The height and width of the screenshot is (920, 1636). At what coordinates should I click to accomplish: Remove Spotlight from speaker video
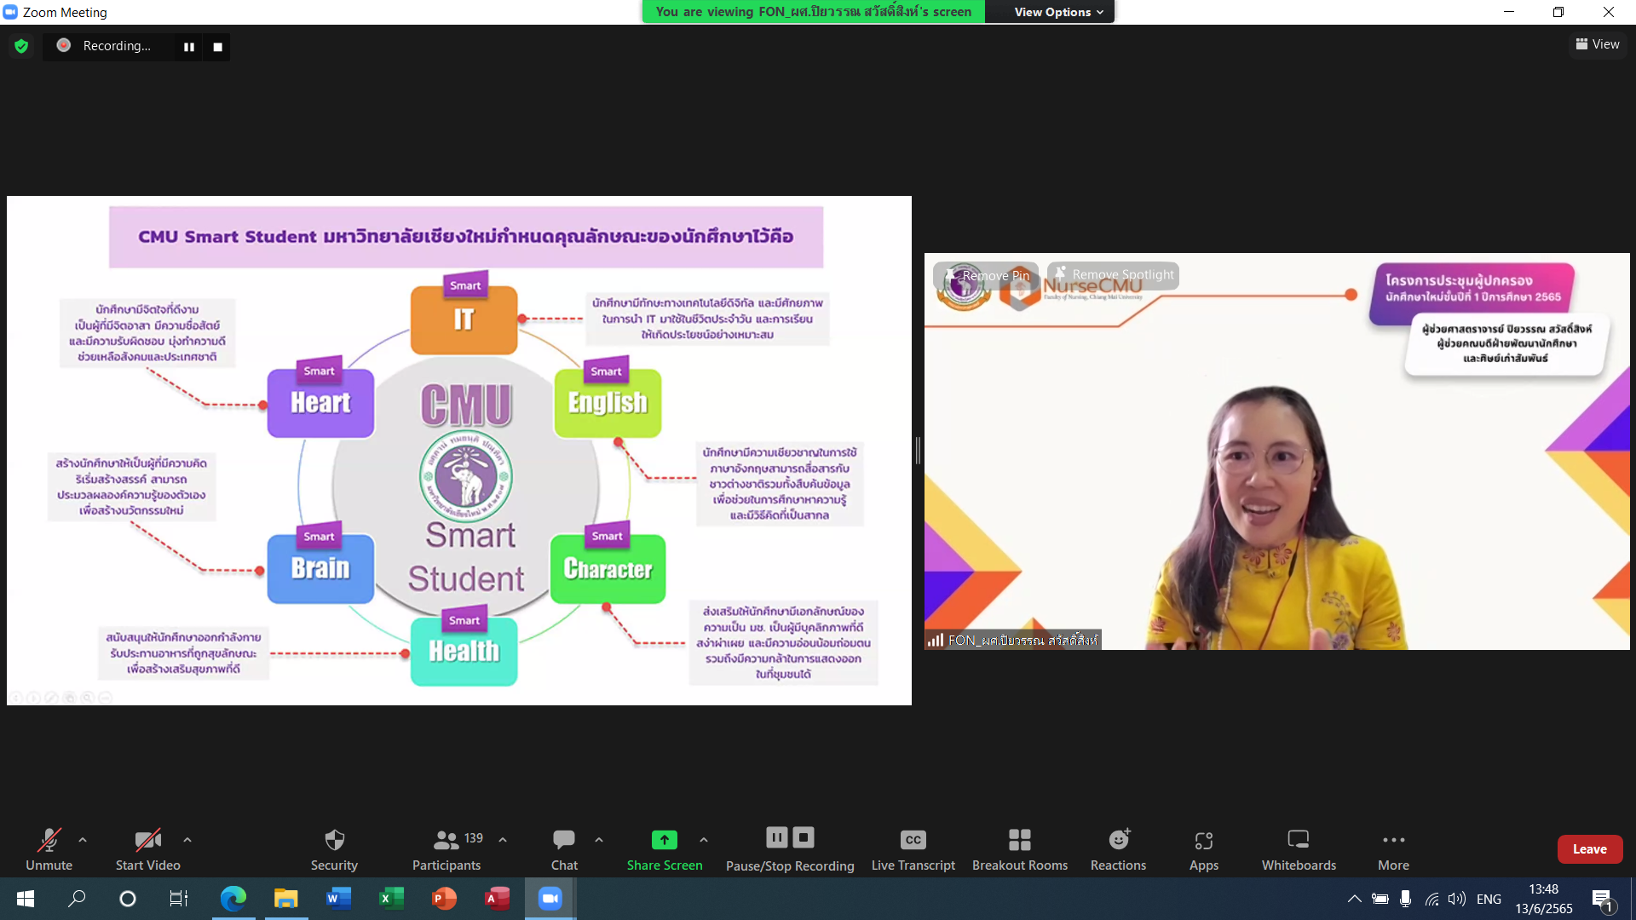(1114, 274)
